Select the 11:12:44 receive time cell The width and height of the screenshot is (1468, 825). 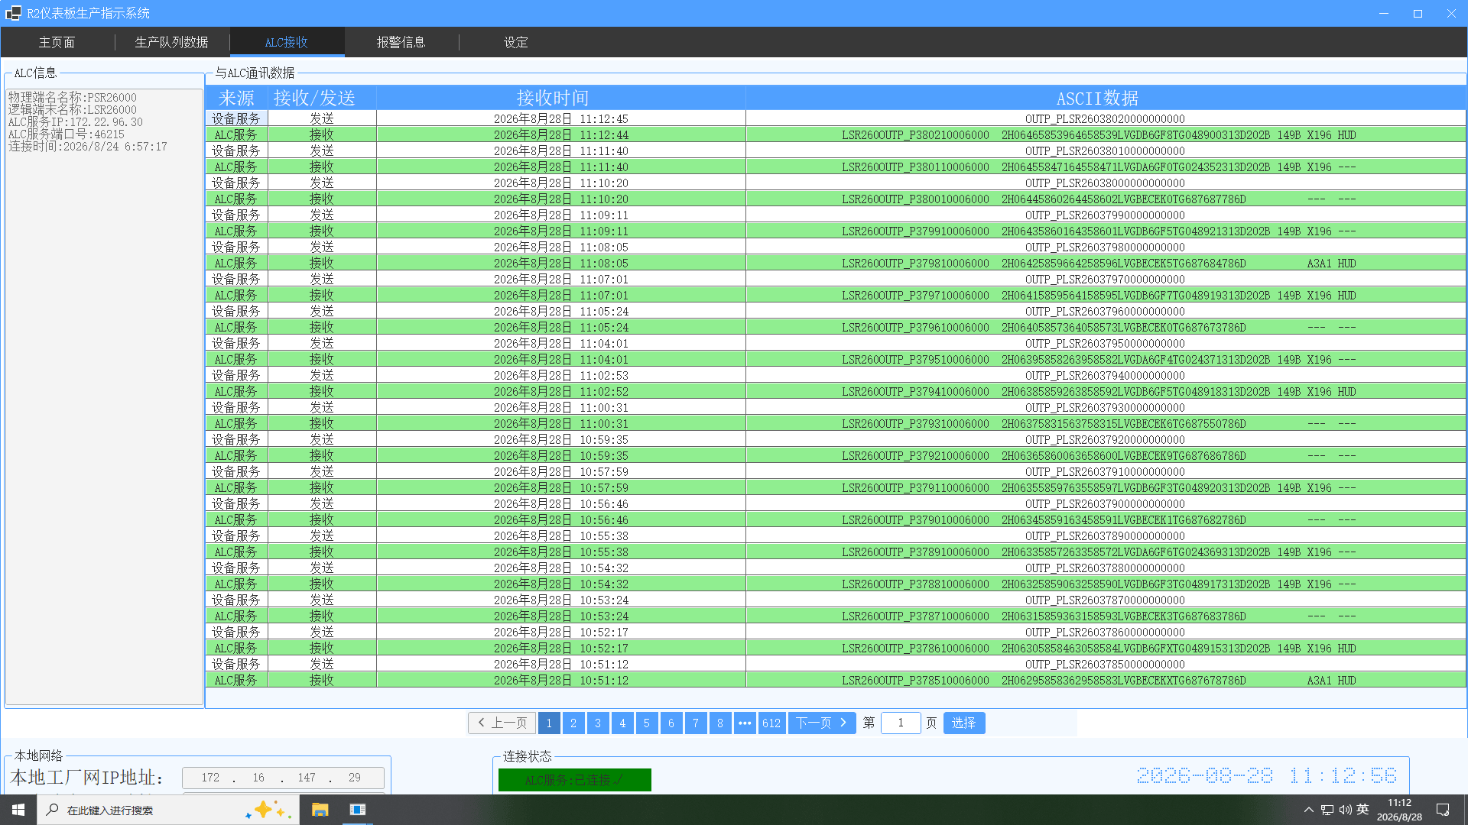click(560, 134)
